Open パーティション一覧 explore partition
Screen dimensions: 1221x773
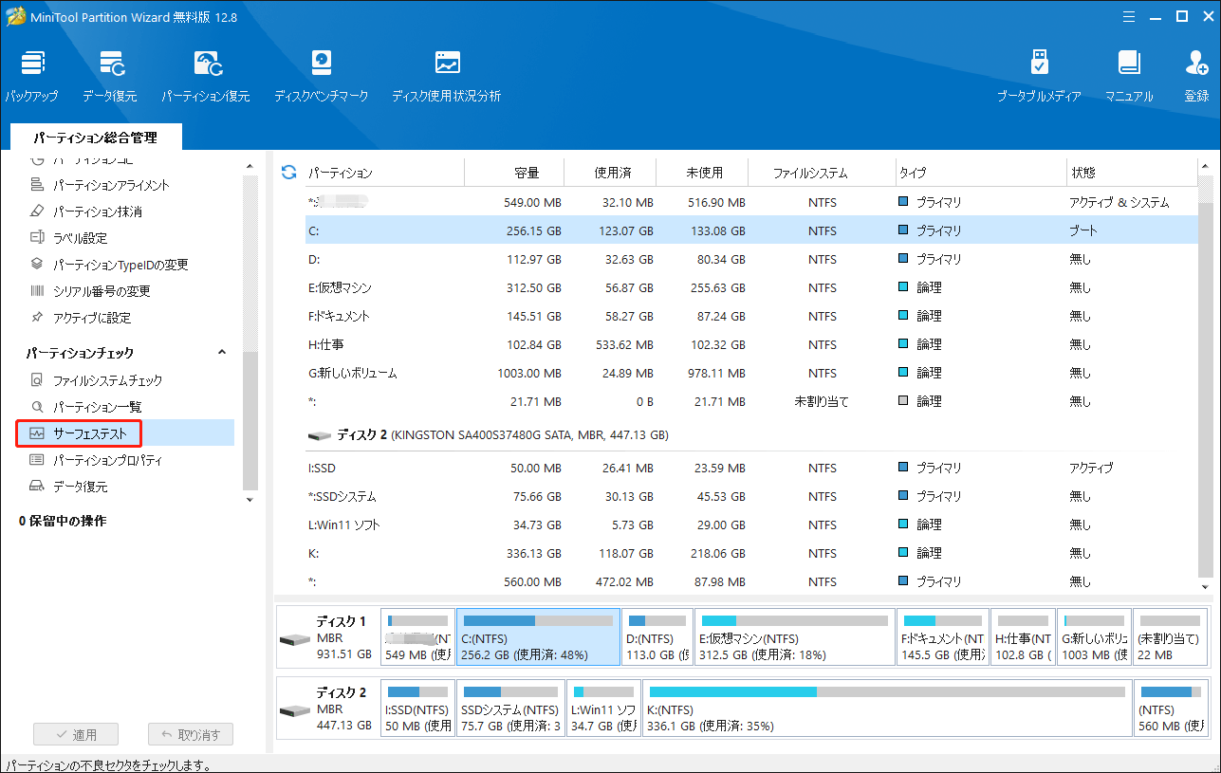[x=86, y=407]
